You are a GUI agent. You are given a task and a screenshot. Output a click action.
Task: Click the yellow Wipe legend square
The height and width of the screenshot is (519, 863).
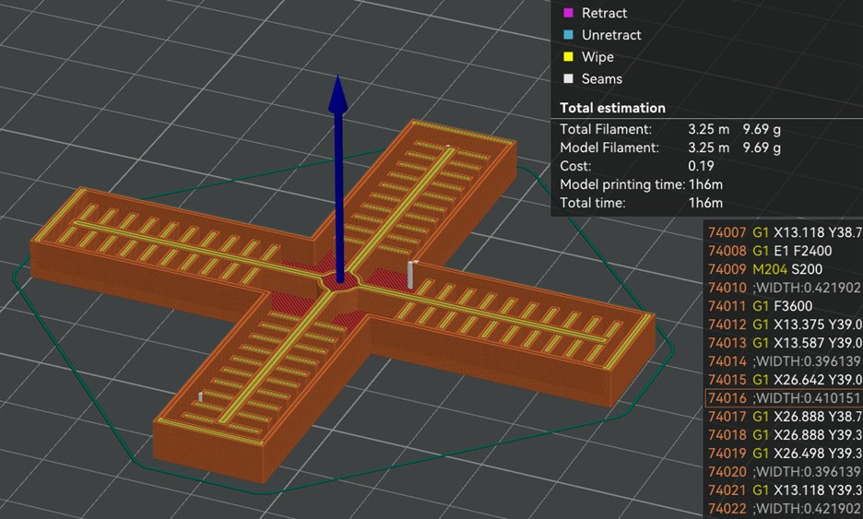click(566, 57)
